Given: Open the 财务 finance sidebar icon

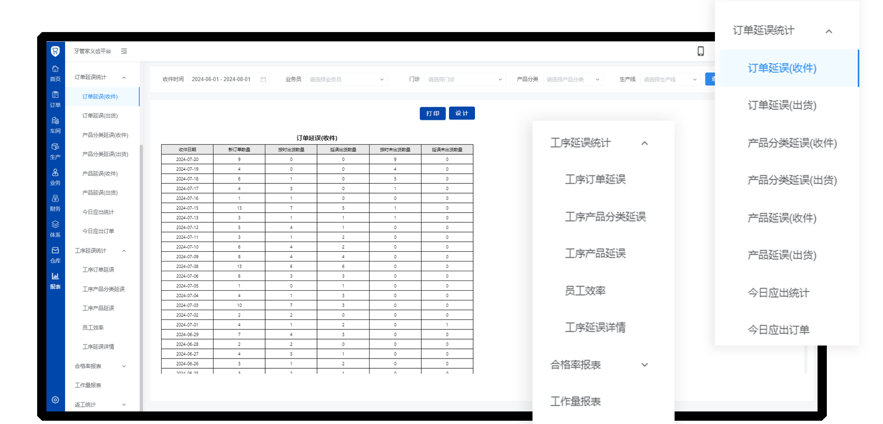Looking at the screenshot, I should 55,203.
